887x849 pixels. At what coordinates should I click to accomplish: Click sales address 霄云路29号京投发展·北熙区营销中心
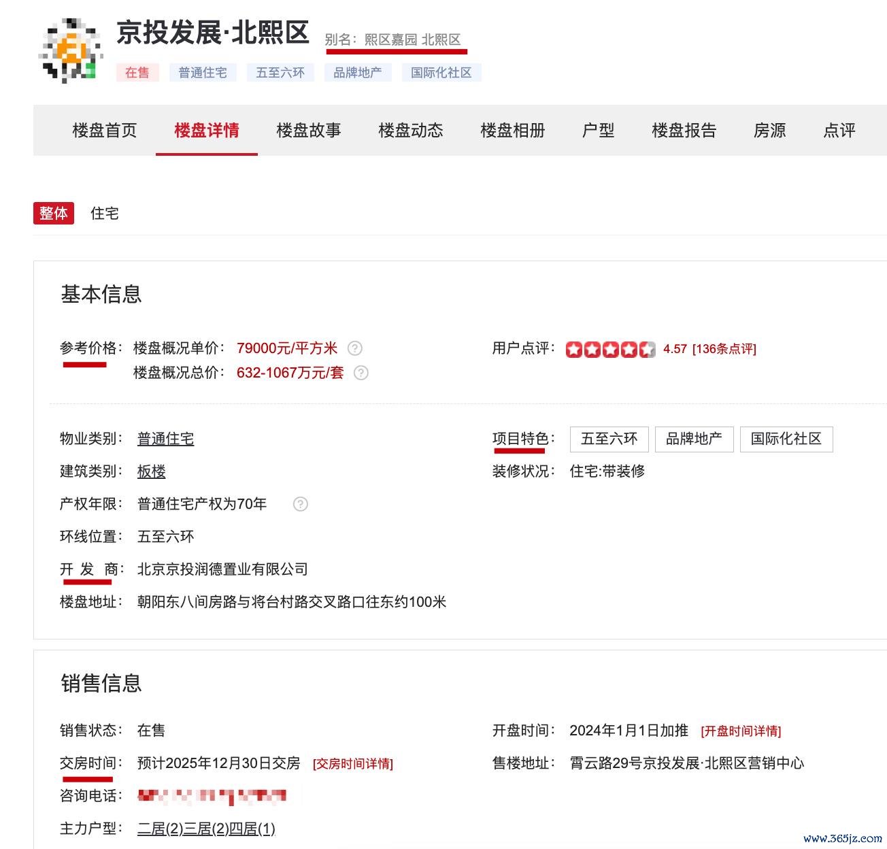pos(687,763)
